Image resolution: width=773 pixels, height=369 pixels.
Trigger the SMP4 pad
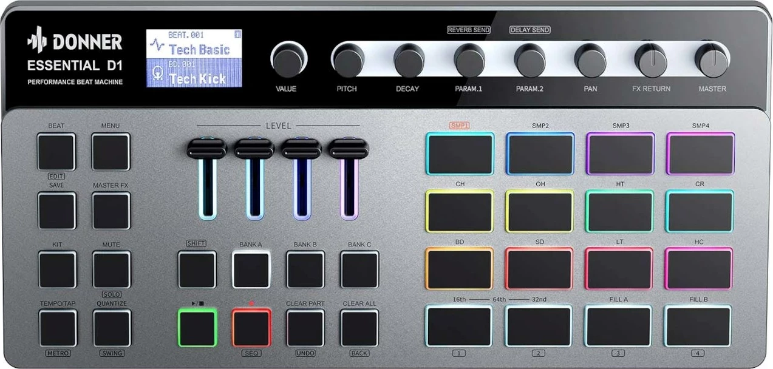click(x=700, y=154)
